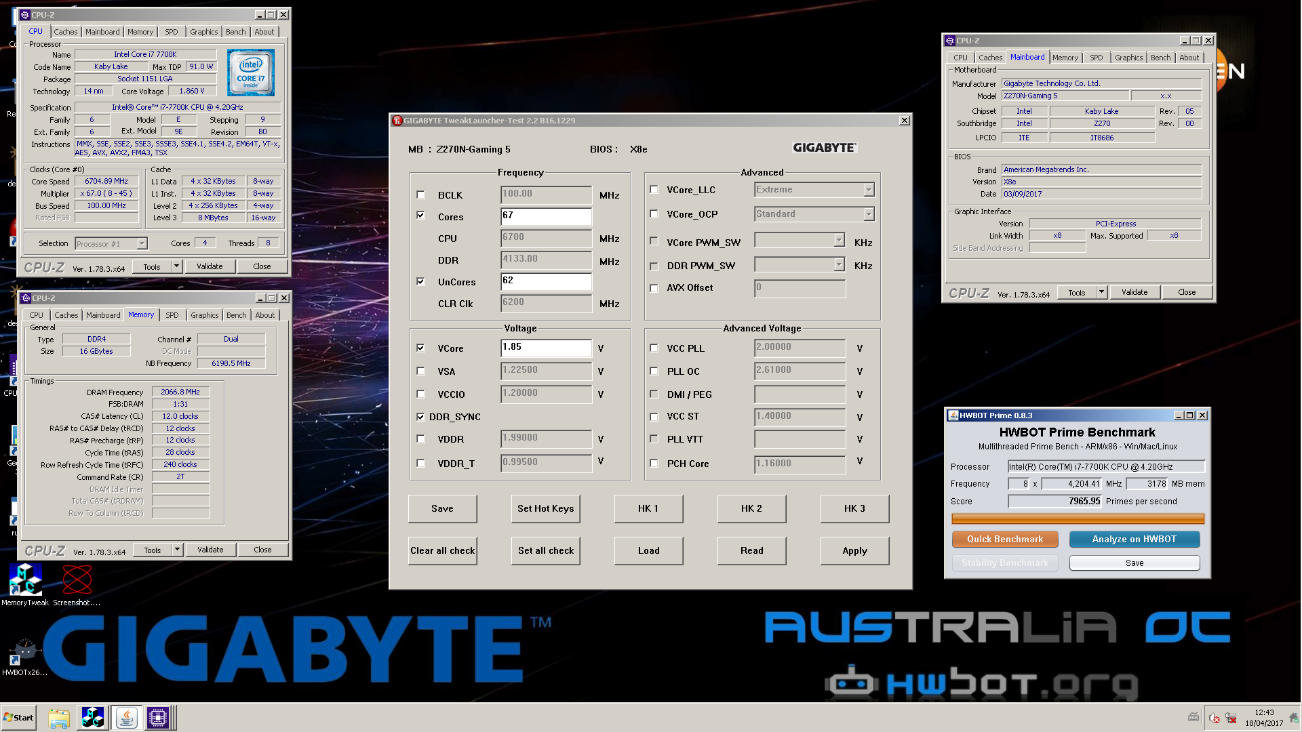
Task: Maximize the HWBOT Prime window
Action: pos(1189,415)
